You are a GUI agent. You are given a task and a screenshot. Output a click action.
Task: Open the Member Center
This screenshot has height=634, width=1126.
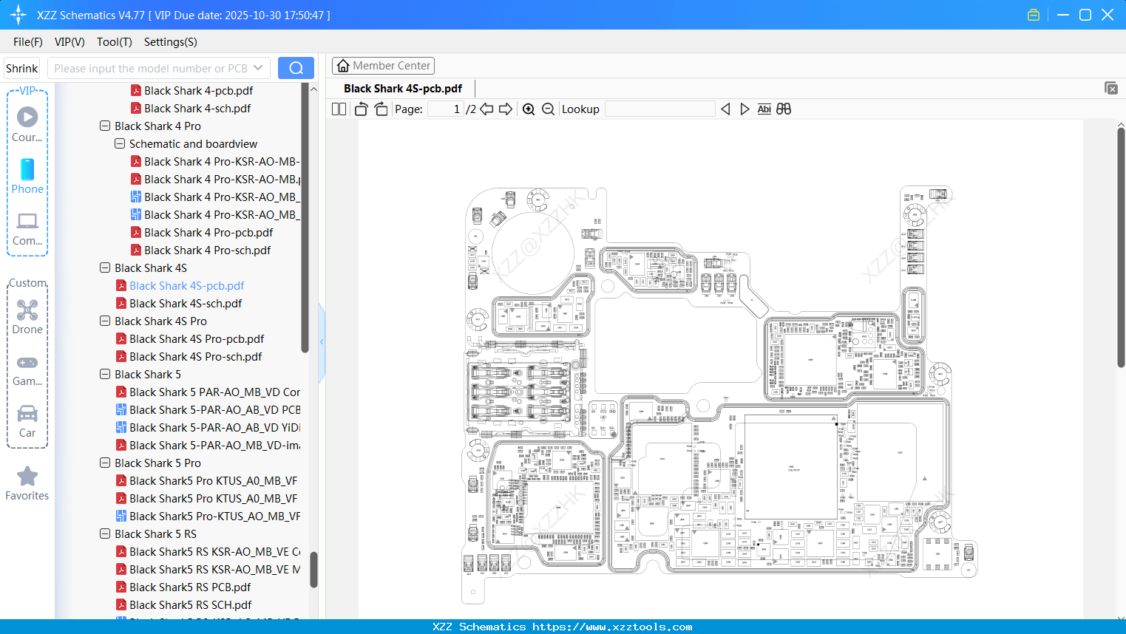pos(383,65)
